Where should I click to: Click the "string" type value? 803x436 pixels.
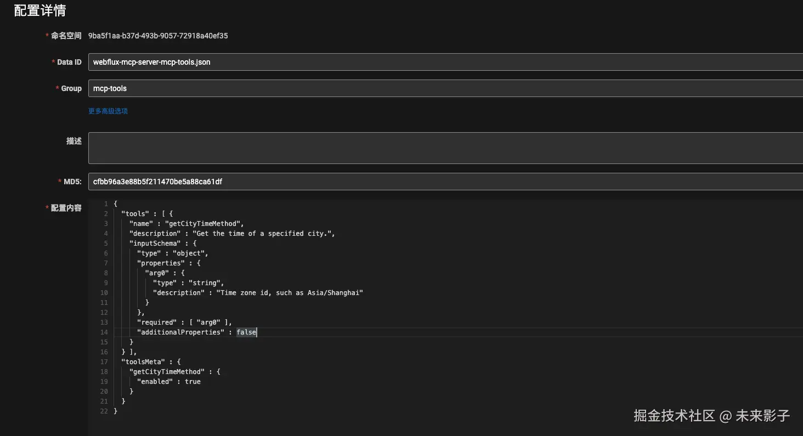205,283
